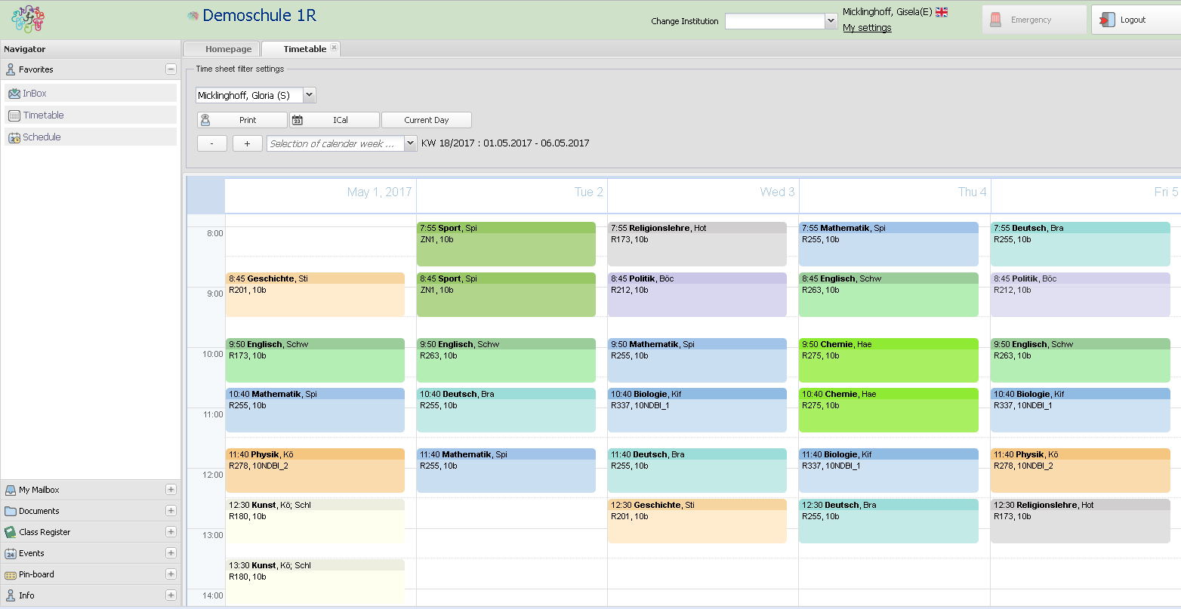Viewport: 1181px width, 609px height.
Task: Switch to the Homepage tab
Action: 228,49
